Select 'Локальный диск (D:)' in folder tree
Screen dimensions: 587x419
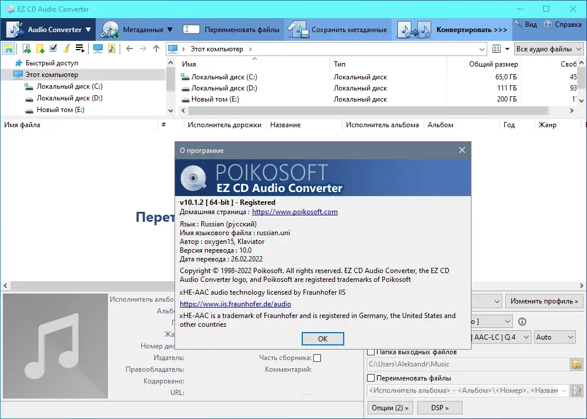[69, 97]
